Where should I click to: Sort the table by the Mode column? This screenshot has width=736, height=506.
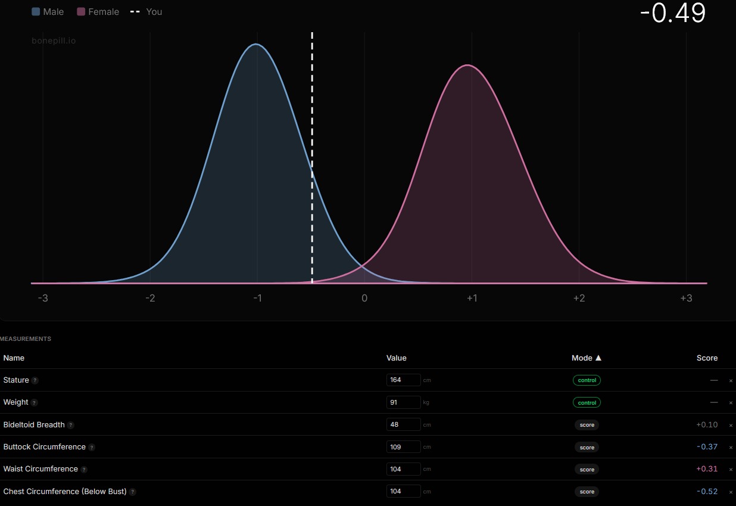[587, 358]
